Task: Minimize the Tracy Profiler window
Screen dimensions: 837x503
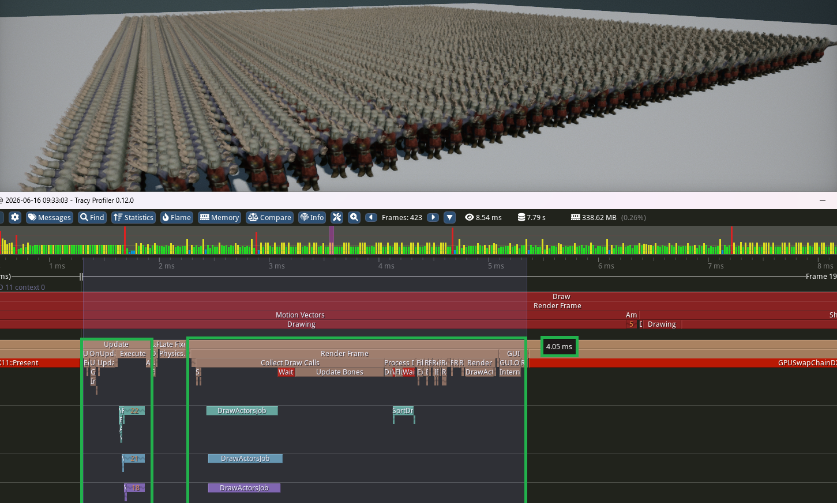Action: (x=822, y=201)
